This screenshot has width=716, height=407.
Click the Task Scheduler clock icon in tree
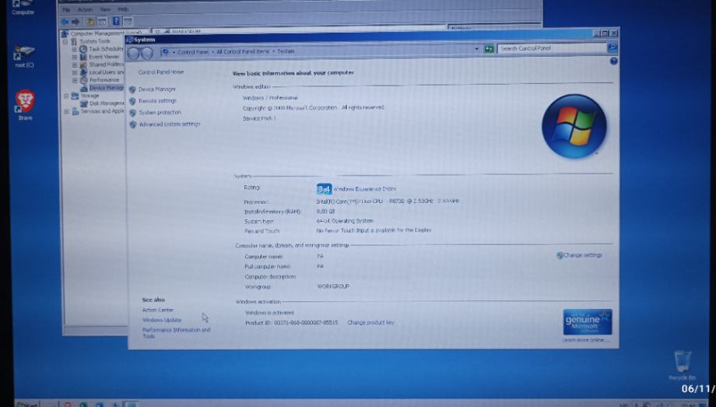point(83,49)
